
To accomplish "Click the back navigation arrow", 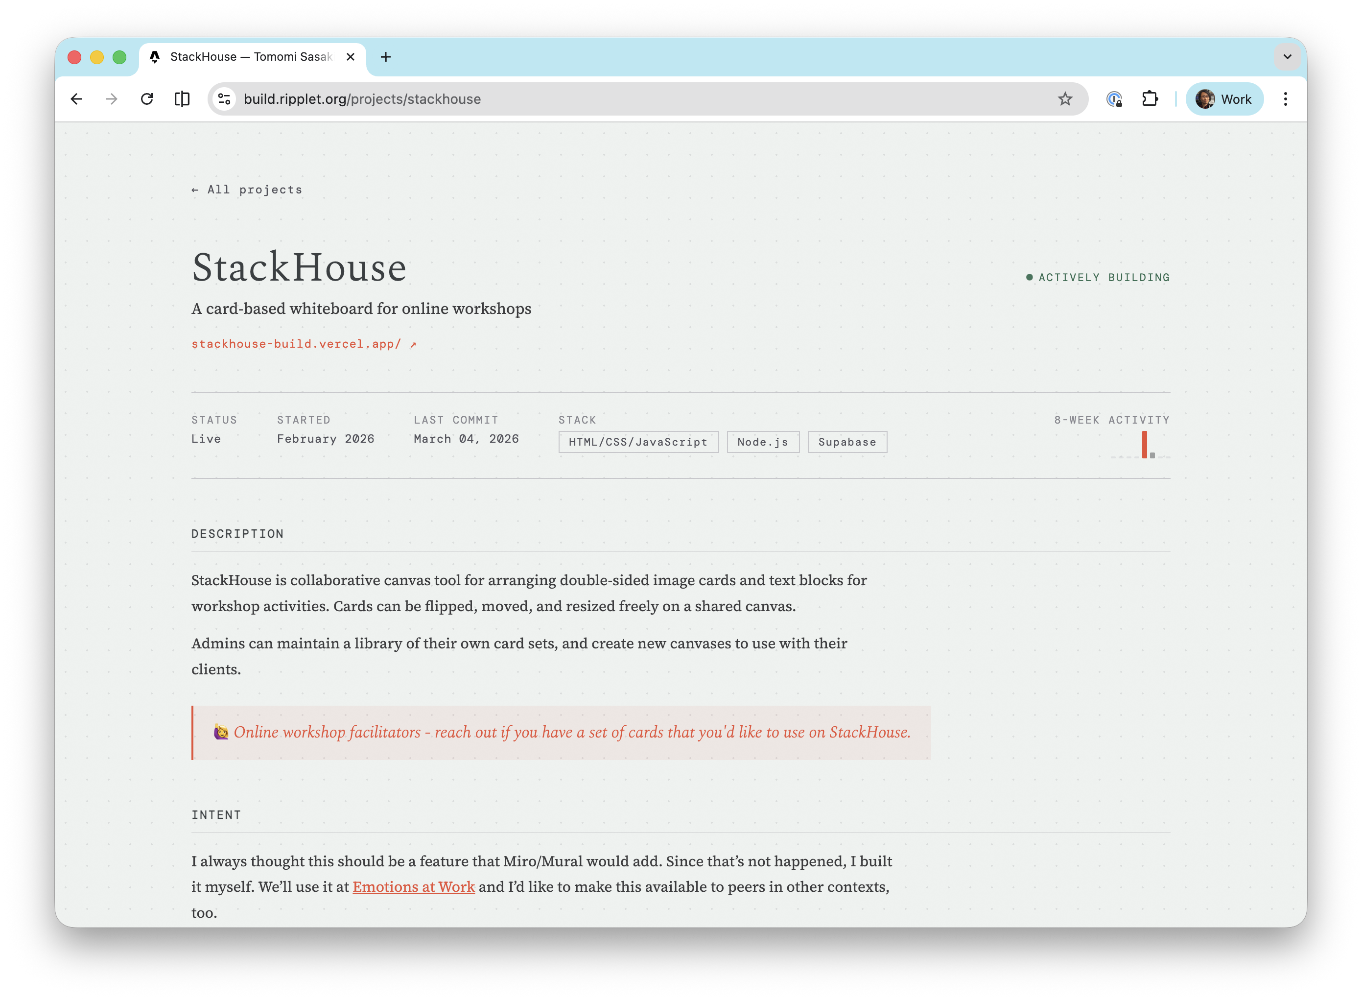I will 77,98.
